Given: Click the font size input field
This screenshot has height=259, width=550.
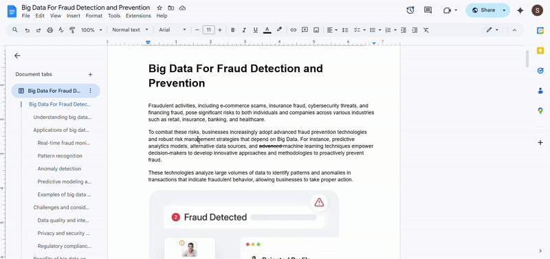Looking at the screenshot, I should click(209, 30).
